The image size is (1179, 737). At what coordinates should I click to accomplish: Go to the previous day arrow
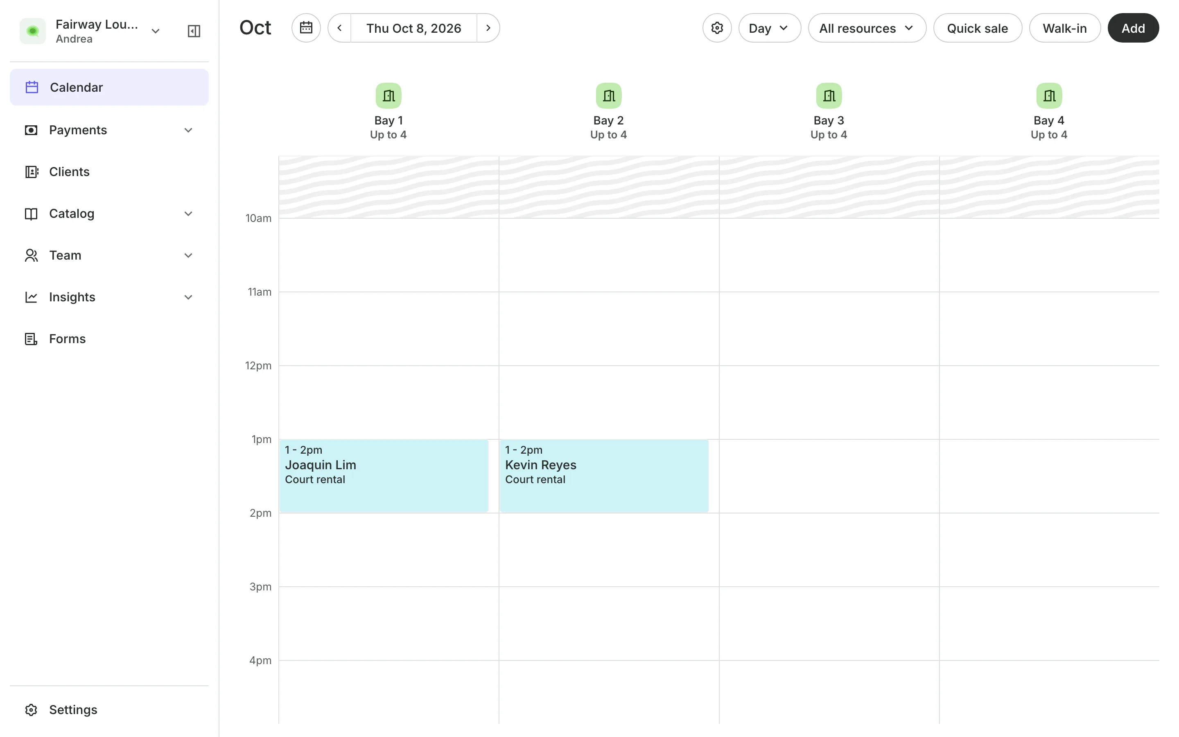pyautogui.click(x=339, y=28)
